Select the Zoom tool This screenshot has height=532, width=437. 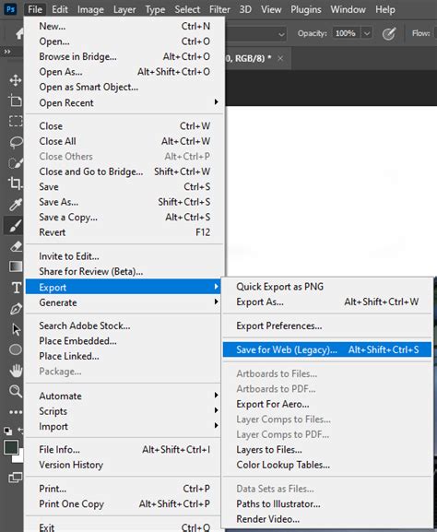(x=16, y=391)
